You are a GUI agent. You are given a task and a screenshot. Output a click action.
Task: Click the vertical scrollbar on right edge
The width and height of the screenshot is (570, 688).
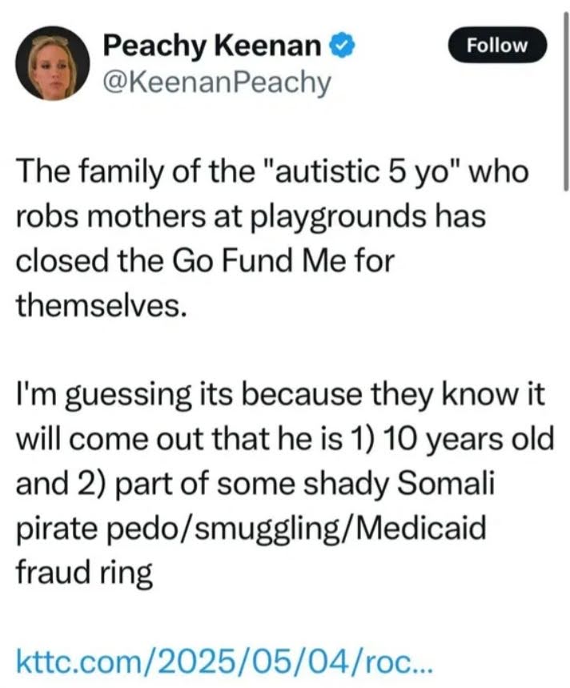566,96
